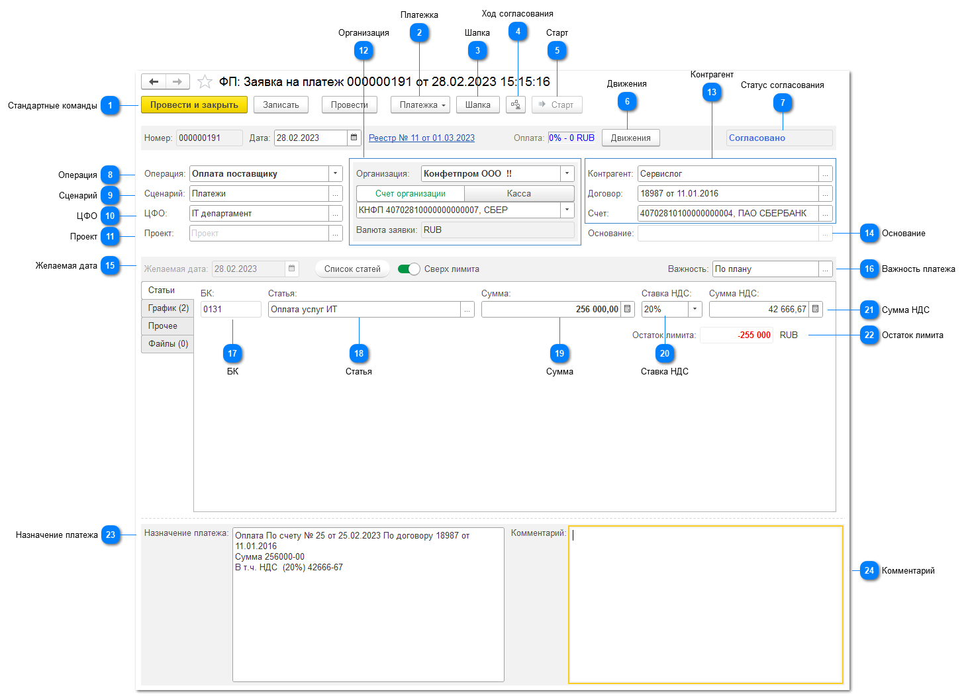Image resolution: width=966 pixels, height=696 pixels.
Task: Open approval progress diagram icon
Action: [x=516, y=105]
